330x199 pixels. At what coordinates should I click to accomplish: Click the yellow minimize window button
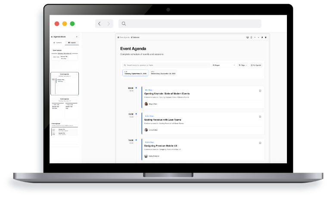(65, 24)
